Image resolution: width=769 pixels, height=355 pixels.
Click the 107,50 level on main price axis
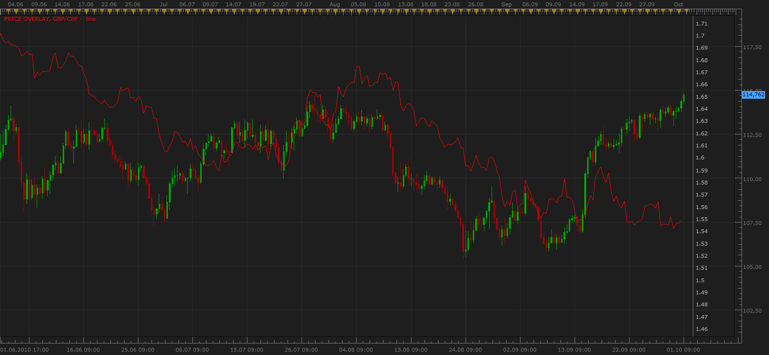(753, 223)
